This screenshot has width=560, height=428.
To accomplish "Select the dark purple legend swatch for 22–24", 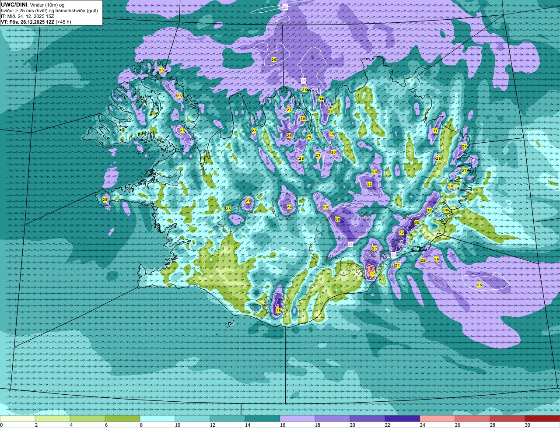I will click(402, 419).
